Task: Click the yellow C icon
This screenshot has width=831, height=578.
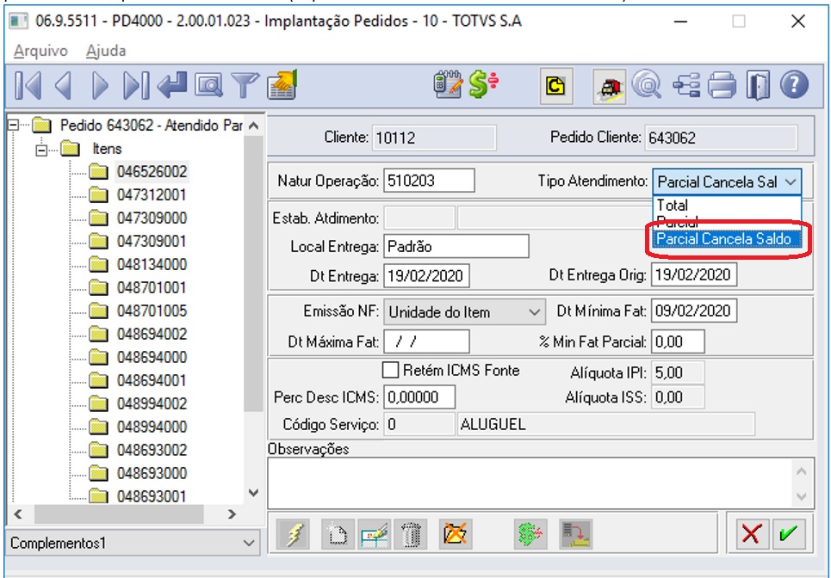Action: [555, 86]
